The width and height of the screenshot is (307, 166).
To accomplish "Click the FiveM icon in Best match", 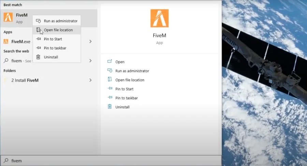I will point(8,17).
